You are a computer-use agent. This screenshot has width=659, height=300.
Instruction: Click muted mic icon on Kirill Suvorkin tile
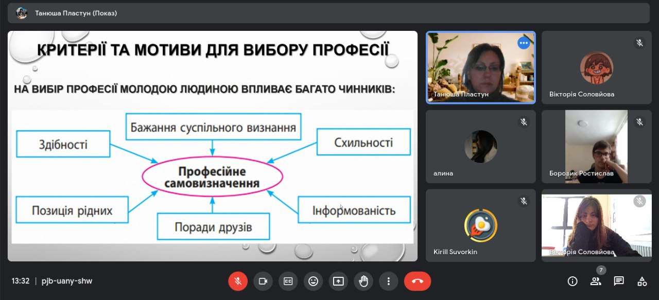524,201
